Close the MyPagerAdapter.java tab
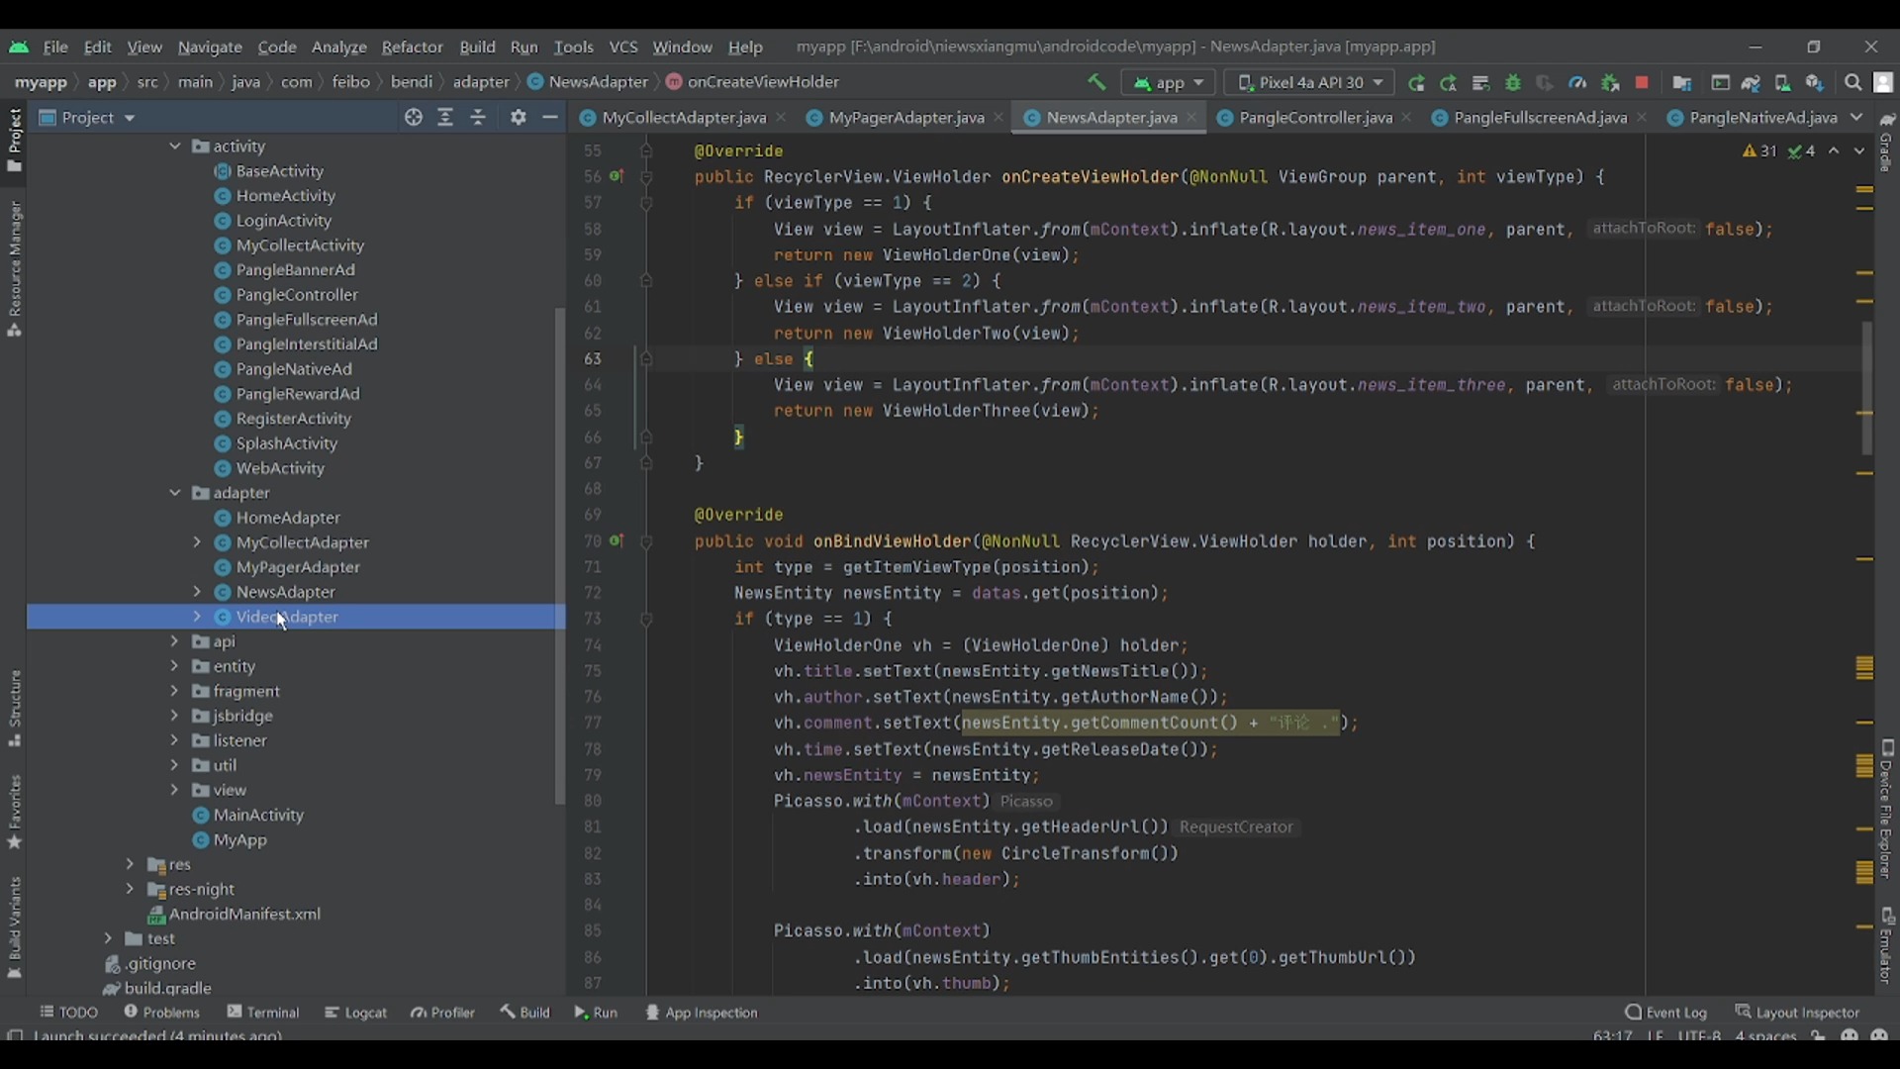Screen dimensions: 1900x1069 [998, 117]
